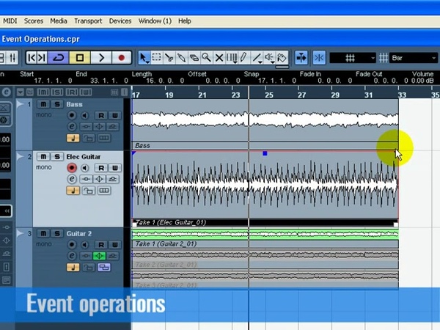Toggle Guitar 2 lane display type
Image resolution: width=440 pixels, height=330 pixels.
(x=104, y=268)
